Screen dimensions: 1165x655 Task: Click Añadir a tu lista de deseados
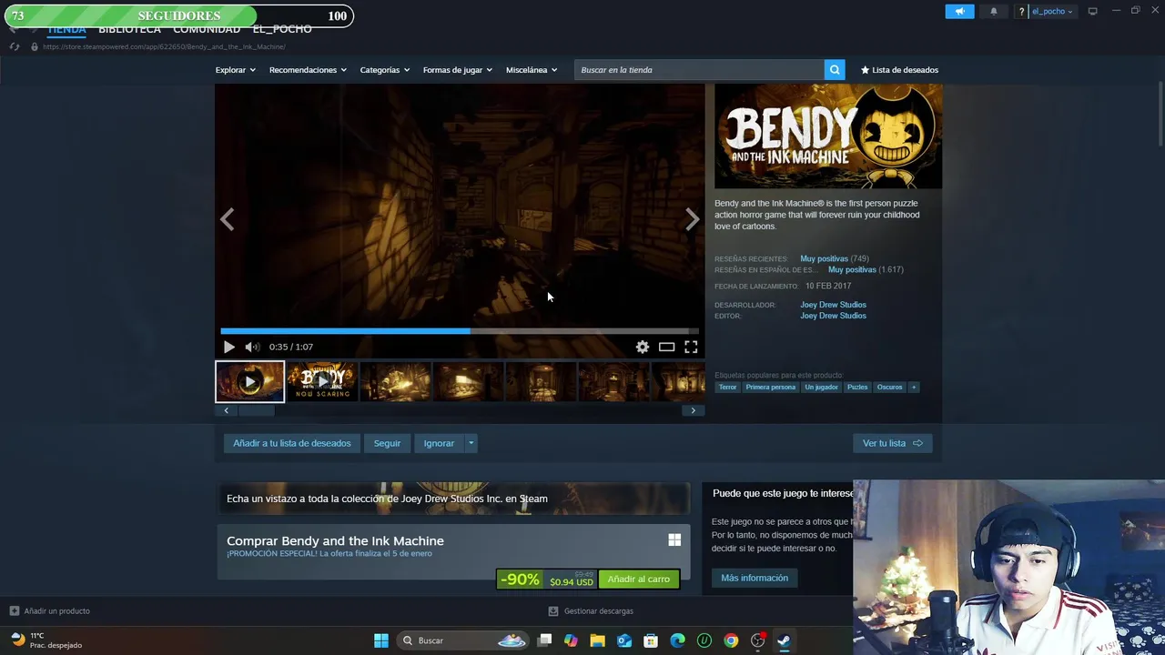pyautogui.click(x=291, y=443)
